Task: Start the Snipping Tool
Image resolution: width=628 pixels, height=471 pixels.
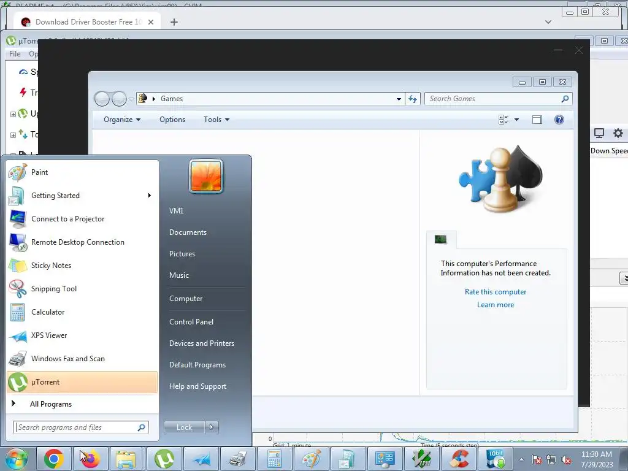Action: pyautogui.click(x=82, y=288)
